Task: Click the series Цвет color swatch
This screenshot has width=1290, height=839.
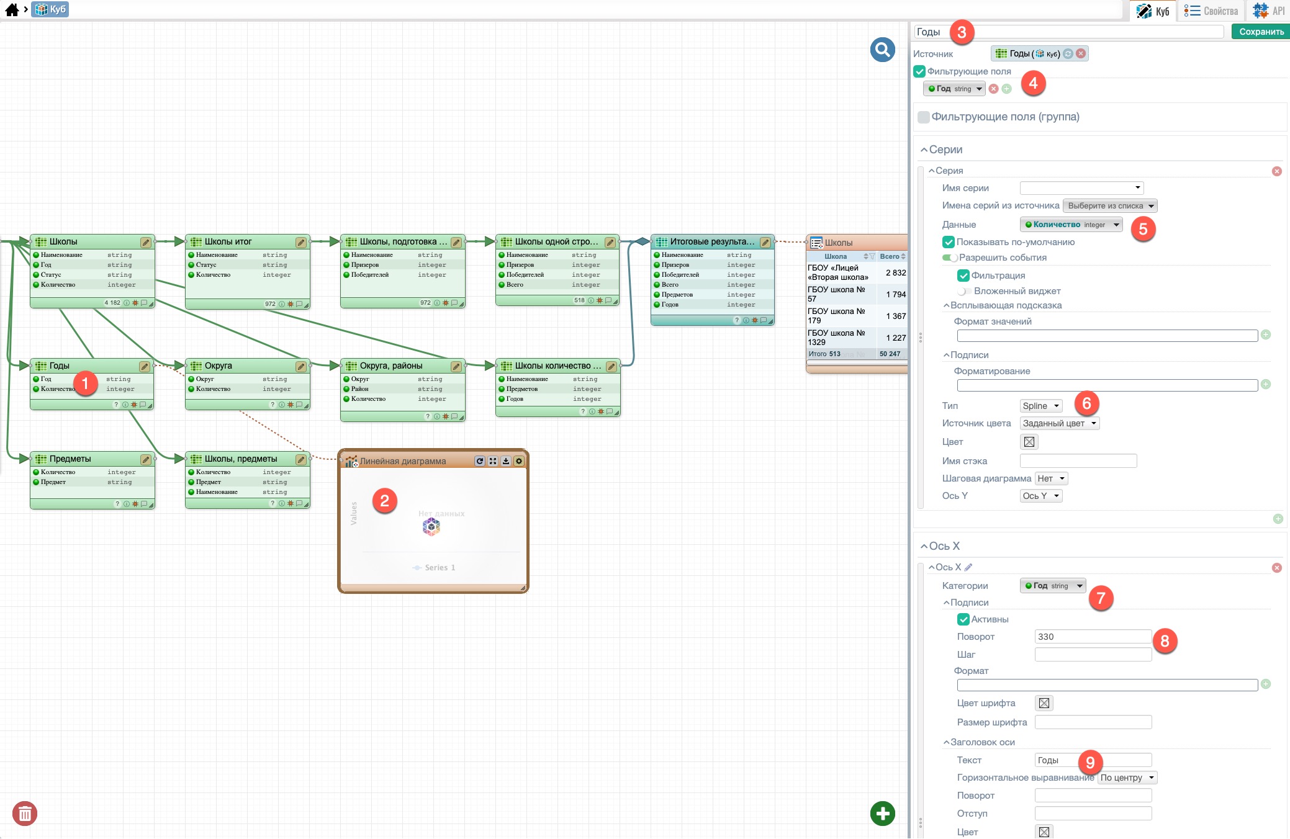Action: [x=1029, y=442]
